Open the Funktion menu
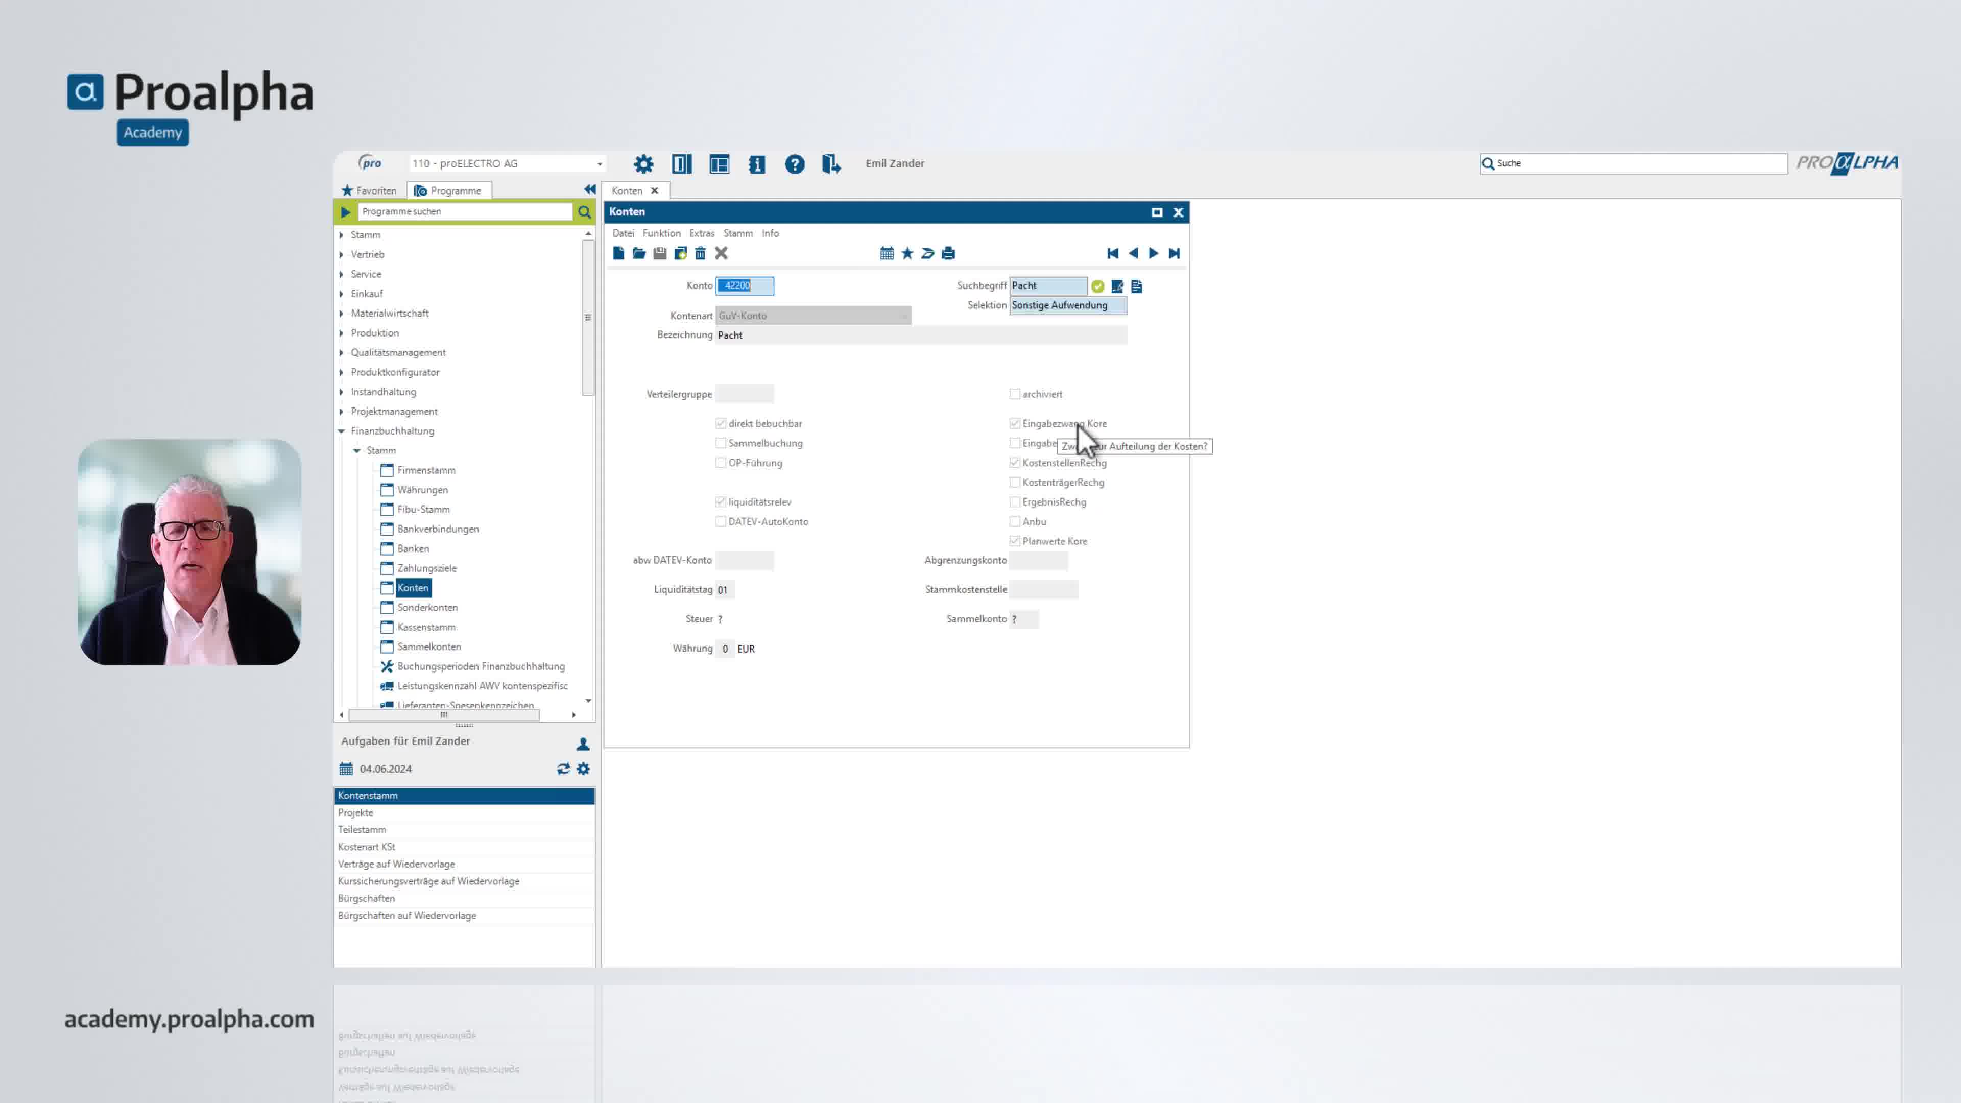 tap(661, 234)
